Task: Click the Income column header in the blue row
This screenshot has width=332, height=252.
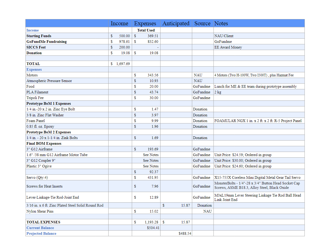Action: pos(119,23)
